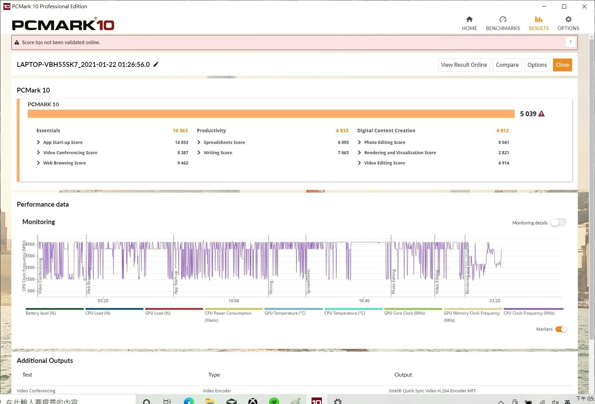Open the HOME tab
Viewport: 595px width, 404px height.
point(469,23)
